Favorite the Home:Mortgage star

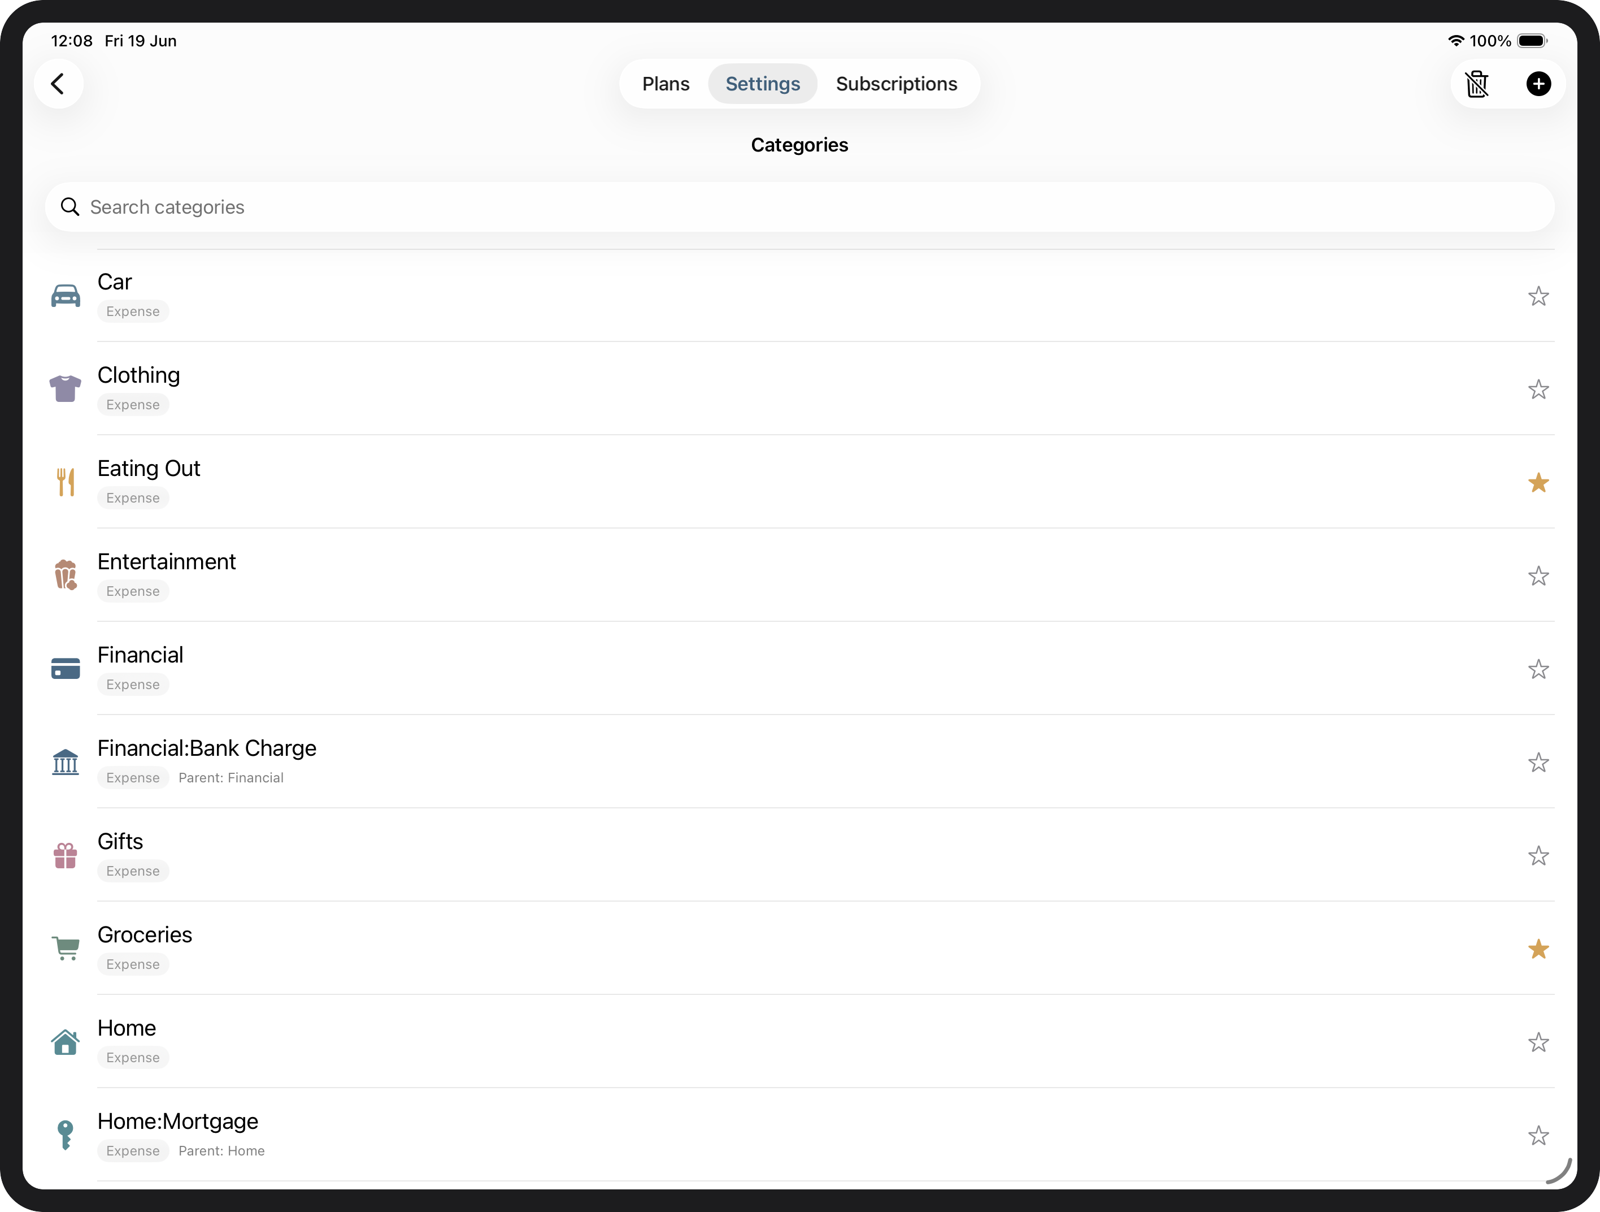point(1538,1135)
